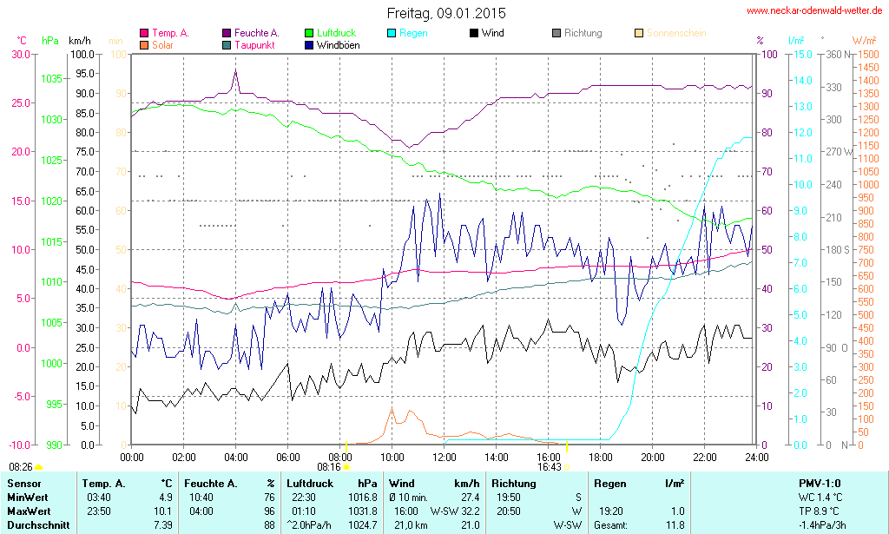Screen dimensions: 889x534
Task: Click the gray Richtung legend swatch
Action: [556, 33]
